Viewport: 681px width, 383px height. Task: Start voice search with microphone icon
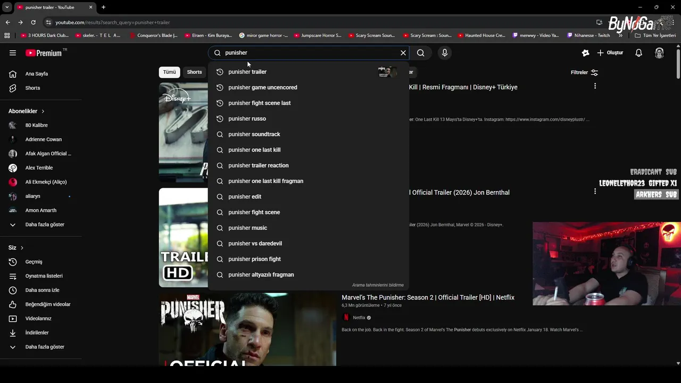[x=445, y=53]
